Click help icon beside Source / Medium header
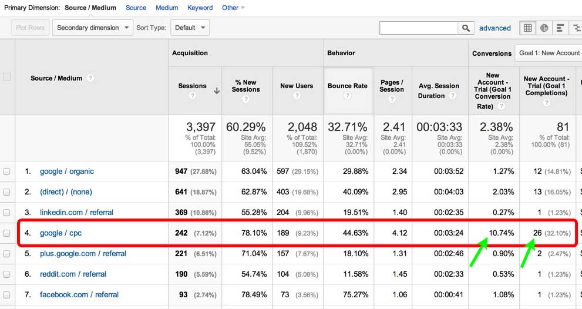This screenshot has height=309, width=582. 90,78
